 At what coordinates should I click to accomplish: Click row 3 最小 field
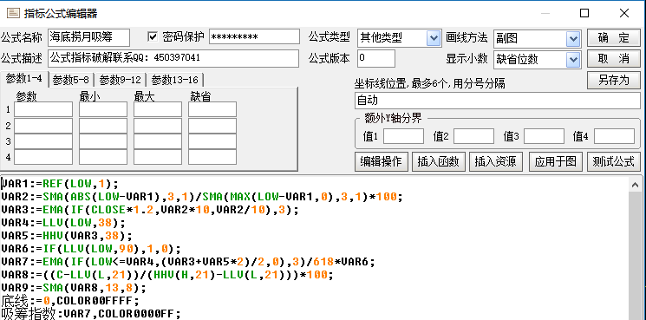click(x=103, y=141)
